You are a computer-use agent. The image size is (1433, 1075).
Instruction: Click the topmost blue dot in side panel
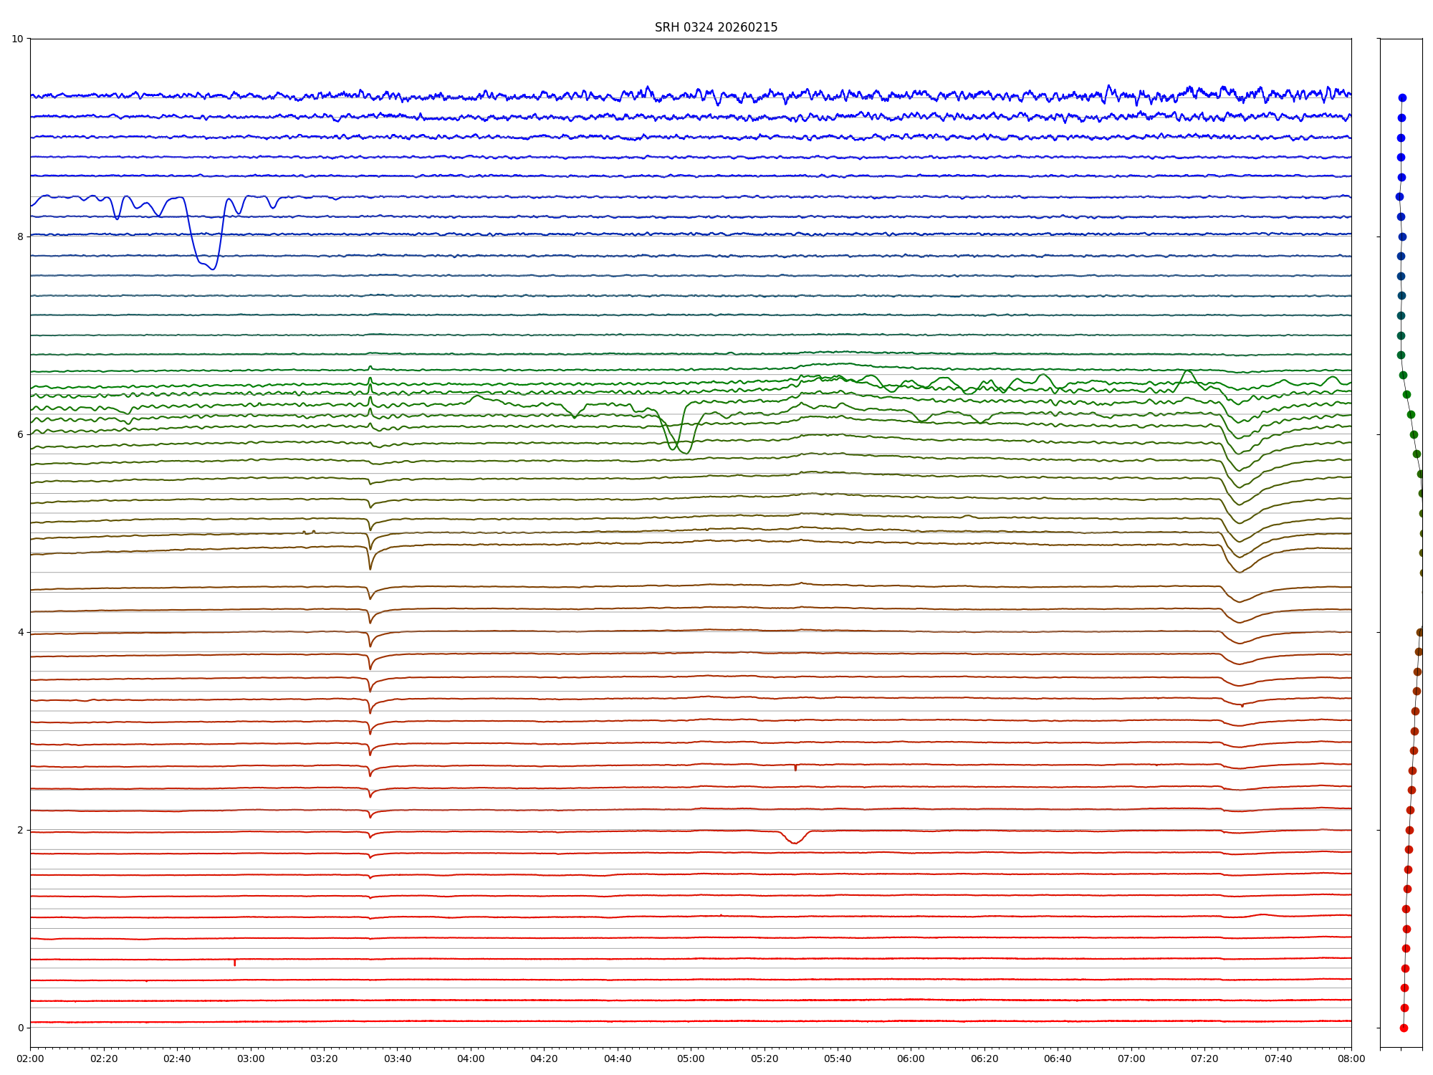click(x=1402, y=97)
